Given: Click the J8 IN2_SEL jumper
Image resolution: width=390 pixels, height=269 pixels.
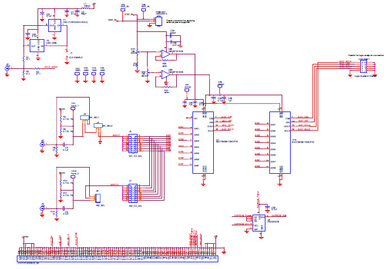Looking at the screenshot, I should click(98, 198).
